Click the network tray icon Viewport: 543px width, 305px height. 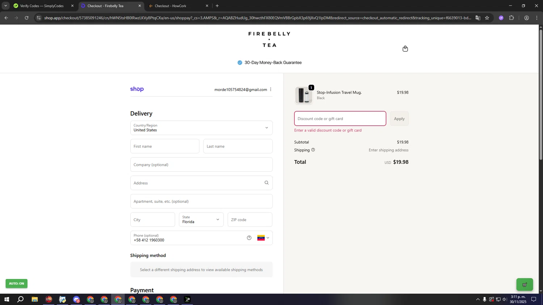[x=498, y=299]
